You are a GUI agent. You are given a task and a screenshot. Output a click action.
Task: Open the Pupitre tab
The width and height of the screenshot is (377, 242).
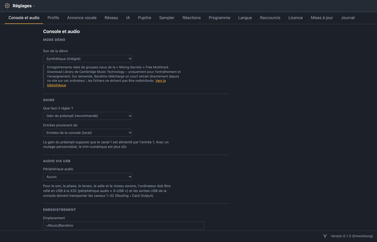pos(144,18)
